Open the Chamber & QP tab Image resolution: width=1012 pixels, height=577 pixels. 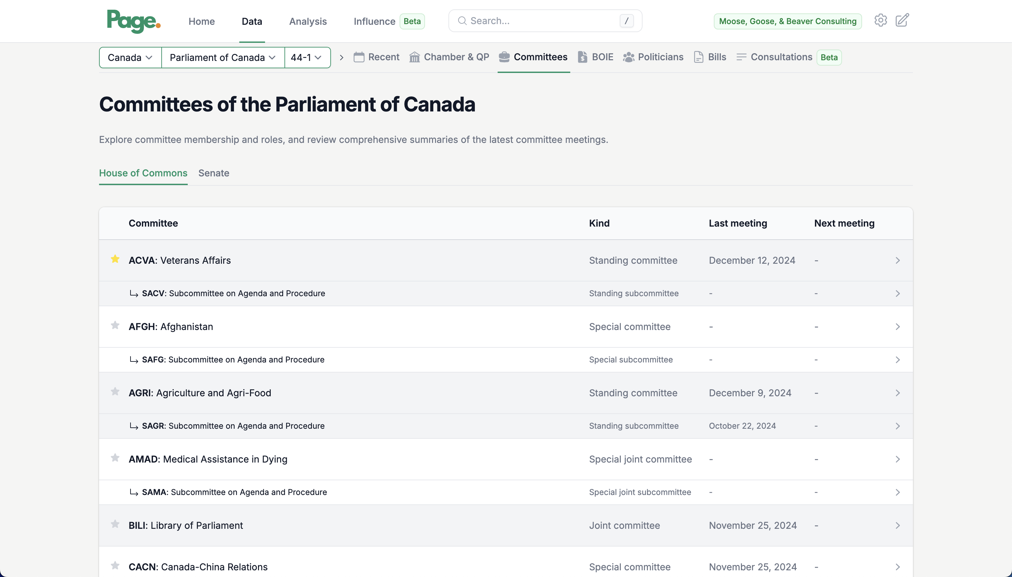tap(449, 57)
